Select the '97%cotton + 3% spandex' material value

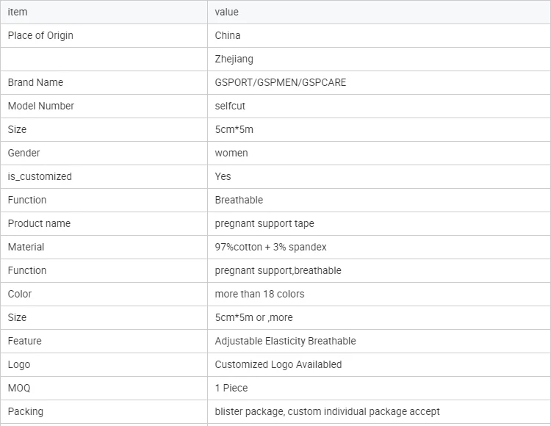pyautogui.click(x=270, y=248)
